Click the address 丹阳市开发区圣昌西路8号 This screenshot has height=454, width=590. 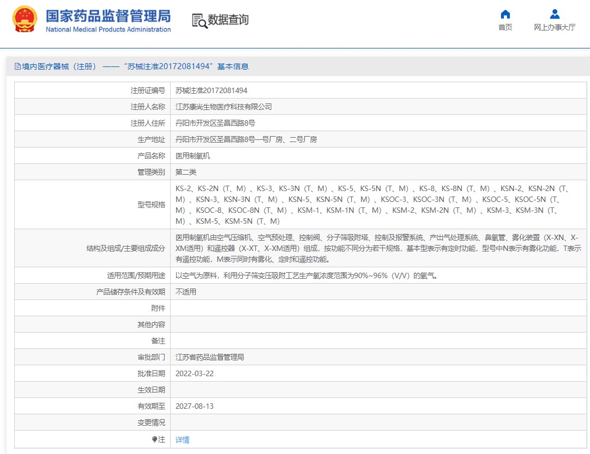click(215, 123)
